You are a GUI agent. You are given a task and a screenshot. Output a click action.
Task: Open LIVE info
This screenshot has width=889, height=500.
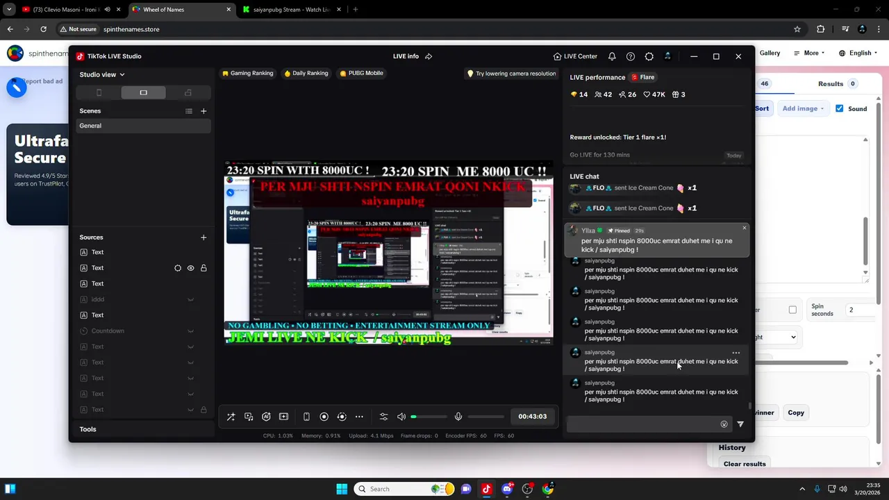[x=406, y=56]
